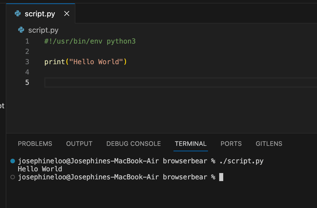The height and width of the screenshot is (208, 317).
Task: Switch to the GITLENS panel
Action: (x=269, y=144)
